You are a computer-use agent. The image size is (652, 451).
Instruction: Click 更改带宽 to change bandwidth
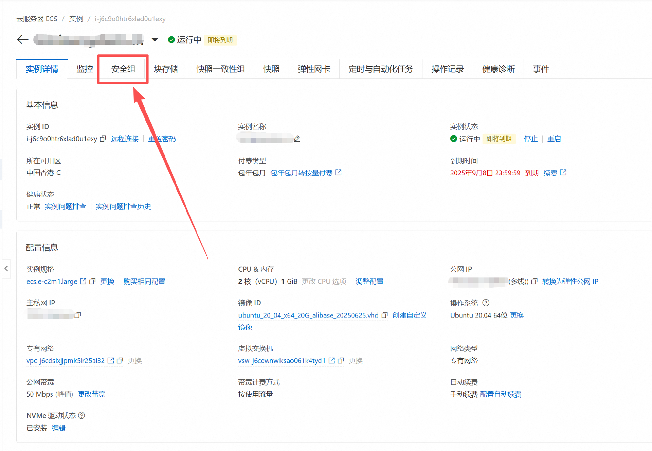tap(92, 394)
